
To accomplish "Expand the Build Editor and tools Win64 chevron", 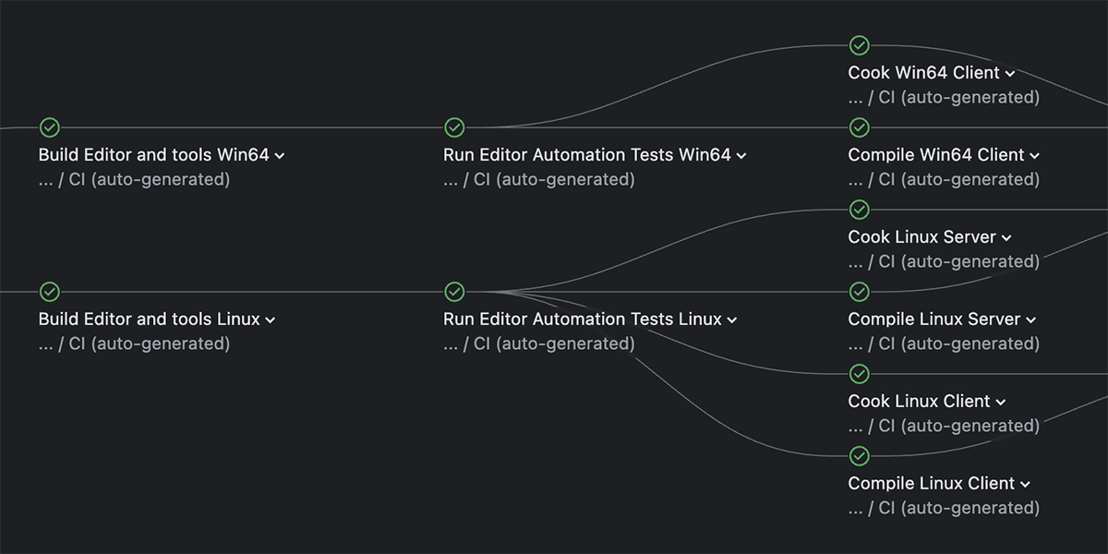I will [x=280, y=156].
